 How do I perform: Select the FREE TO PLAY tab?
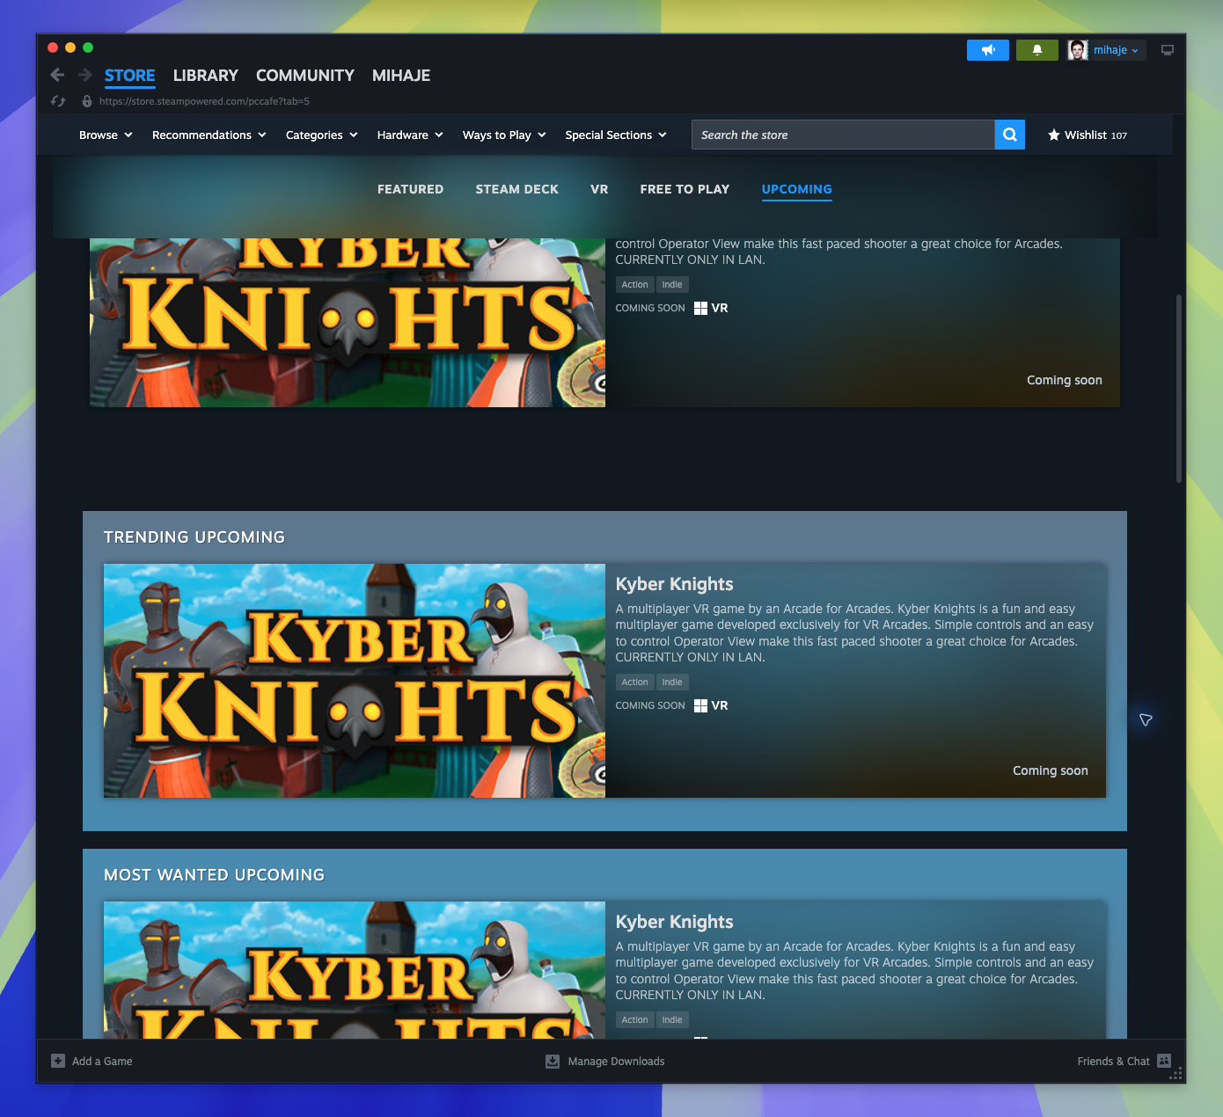pyautogui.click(x=685, y=189)
